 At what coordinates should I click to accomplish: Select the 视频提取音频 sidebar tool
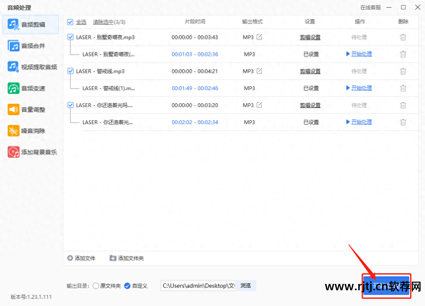(x=30, y=67)
